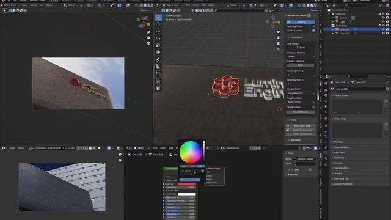Click zoom magnifier in left camera viewport

[x=148, y=32]
